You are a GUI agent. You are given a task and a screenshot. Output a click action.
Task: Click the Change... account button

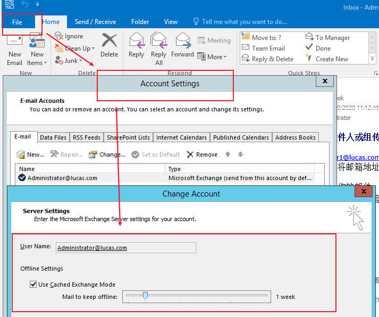coord(107,155)
